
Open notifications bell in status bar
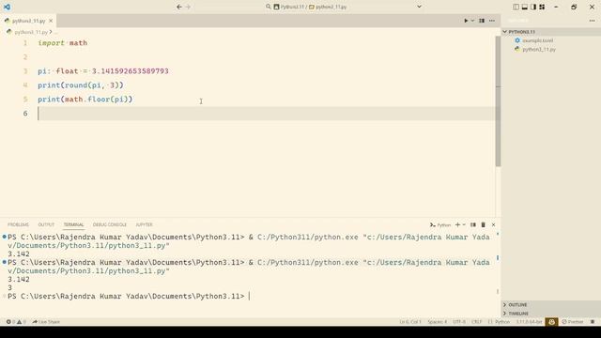(x=593, y=322)
